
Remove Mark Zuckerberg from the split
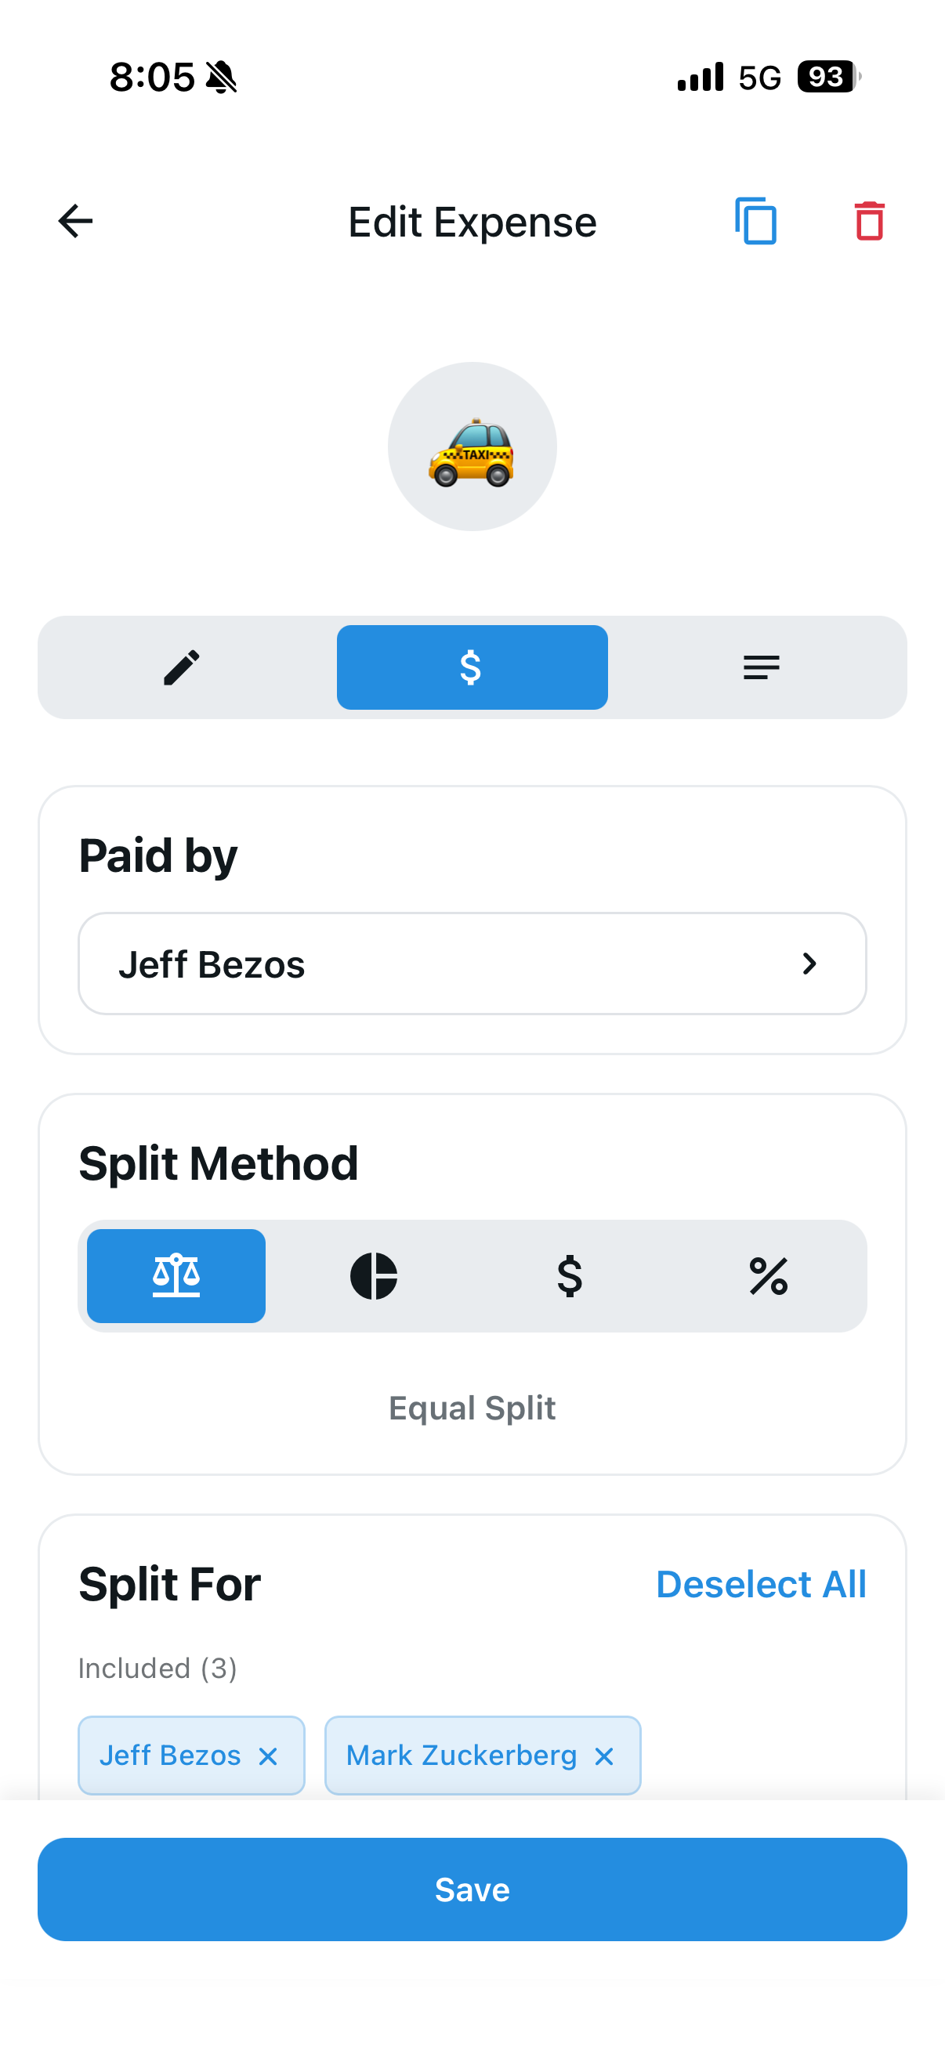[603, 1756]
